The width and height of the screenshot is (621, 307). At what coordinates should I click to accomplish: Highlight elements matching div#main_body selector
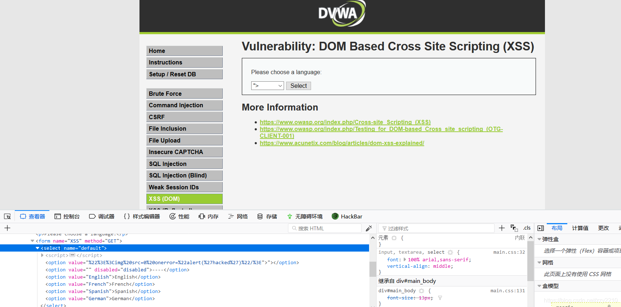coord(421,291)
